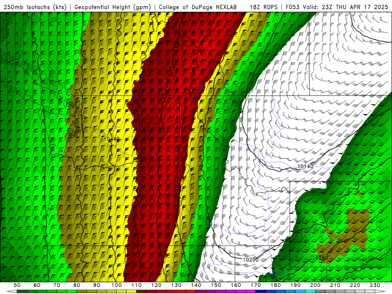Pick the dark red swatch right after 110
This screenshot has width=392, height=294.
pos(142,292)
